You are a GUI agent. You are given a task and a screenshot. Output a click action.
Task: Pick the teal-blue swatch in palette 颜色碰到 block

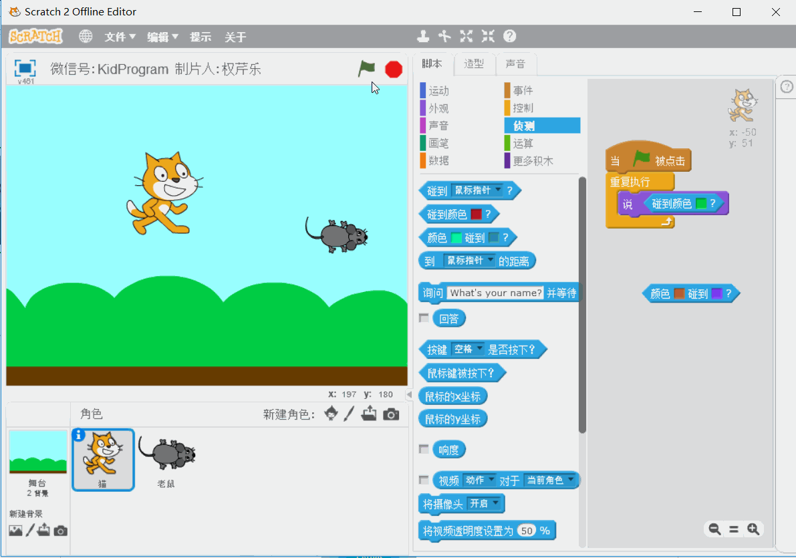[x=493, y=238]
